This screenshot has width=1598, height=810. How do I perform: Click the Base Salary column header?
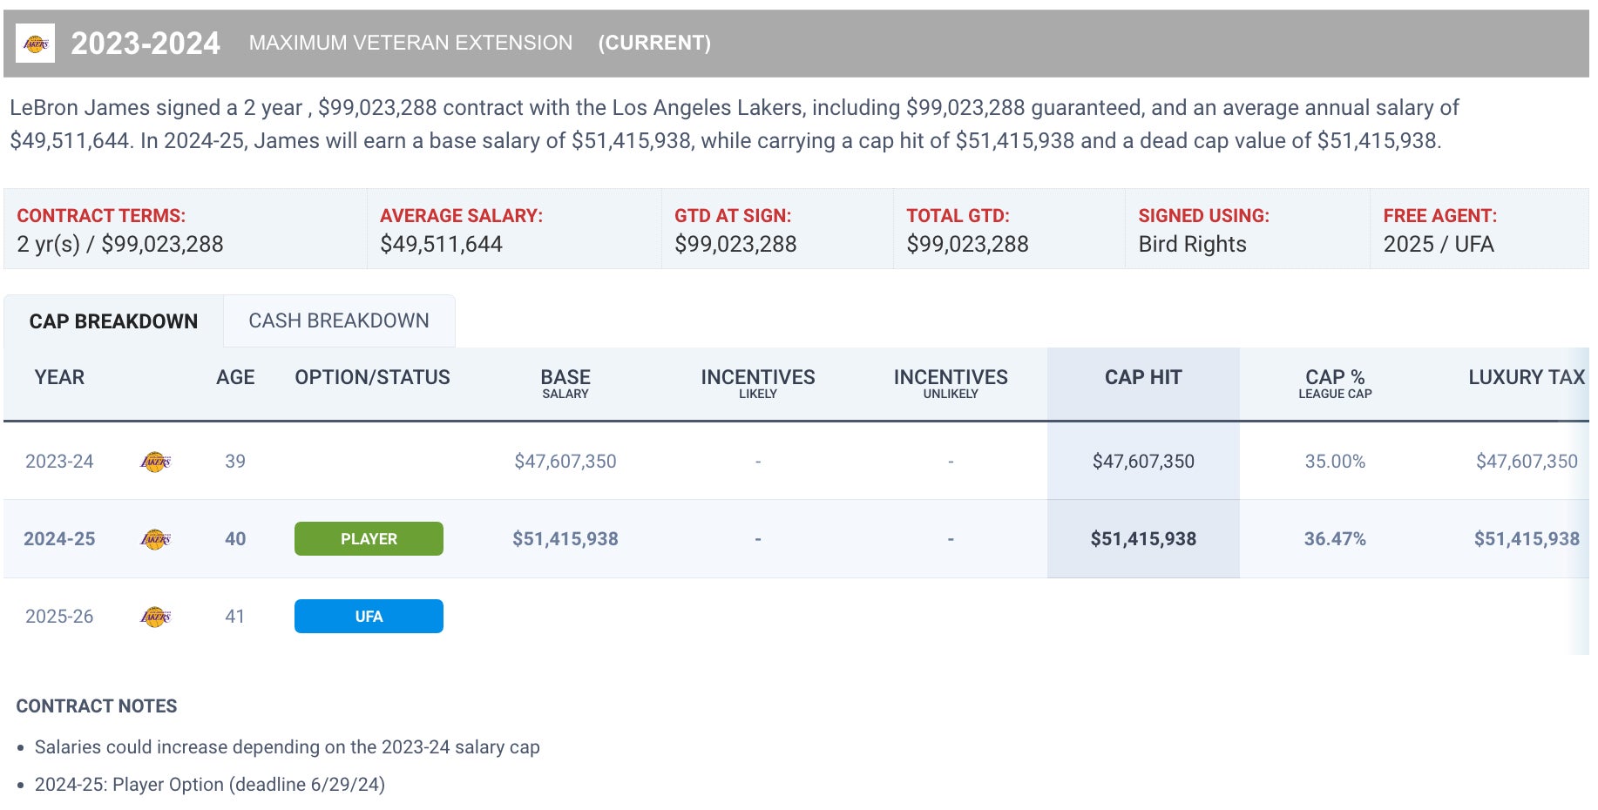tap(565, 383)
